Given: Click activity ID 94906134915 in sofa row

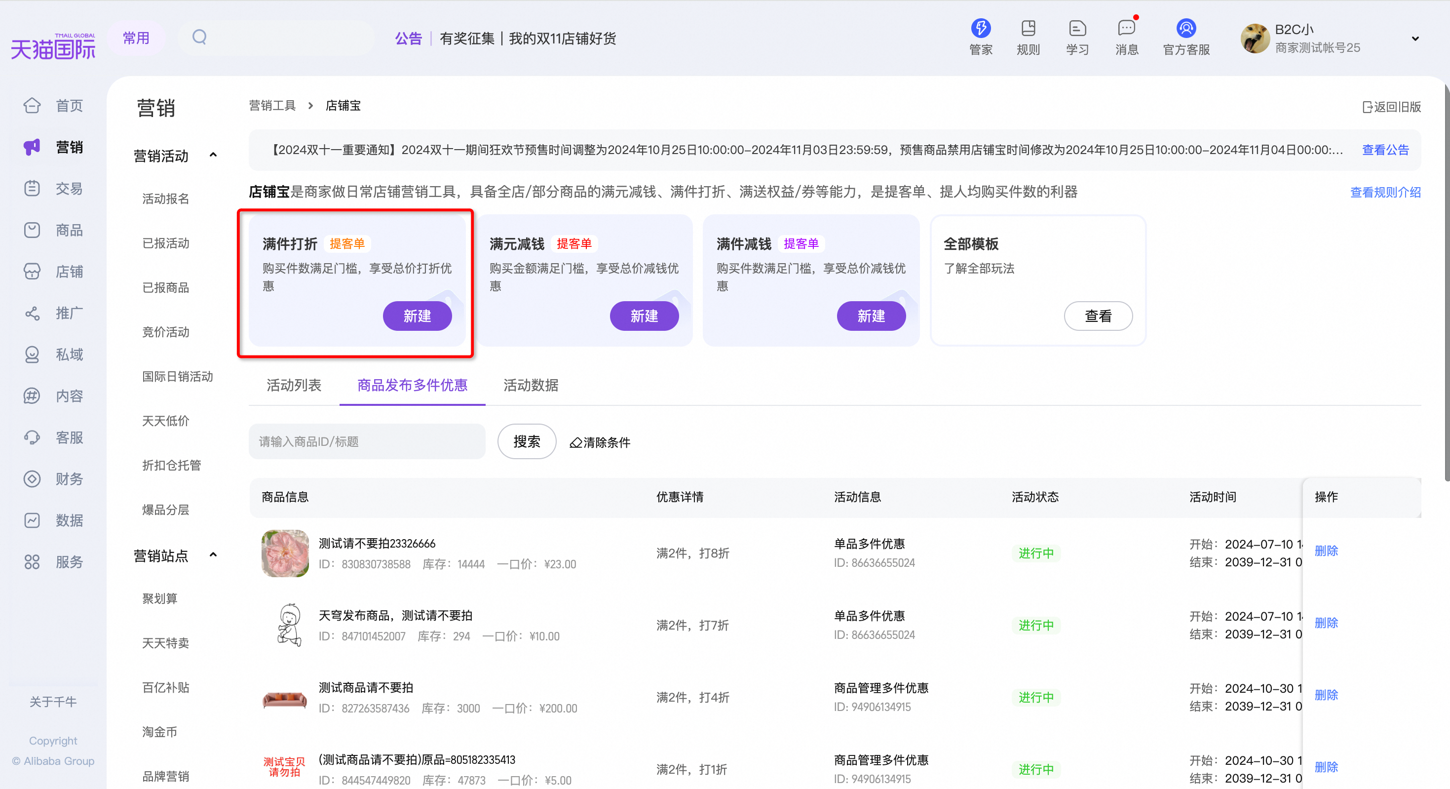Looking at the screenshot, I should coord(872,707).
